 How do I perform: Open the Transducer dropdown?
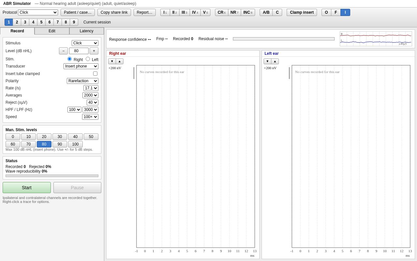pyautogui.click(x=81, y=66)
